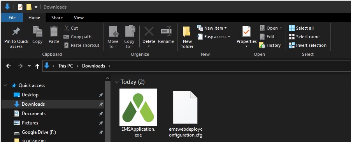
Task: Click Pin to Quick access icon
Action: tap(16, 32)
